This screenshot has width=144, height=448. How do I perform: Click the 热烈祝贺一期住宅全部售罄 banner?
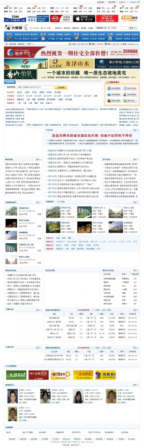(x=72, y=53)
